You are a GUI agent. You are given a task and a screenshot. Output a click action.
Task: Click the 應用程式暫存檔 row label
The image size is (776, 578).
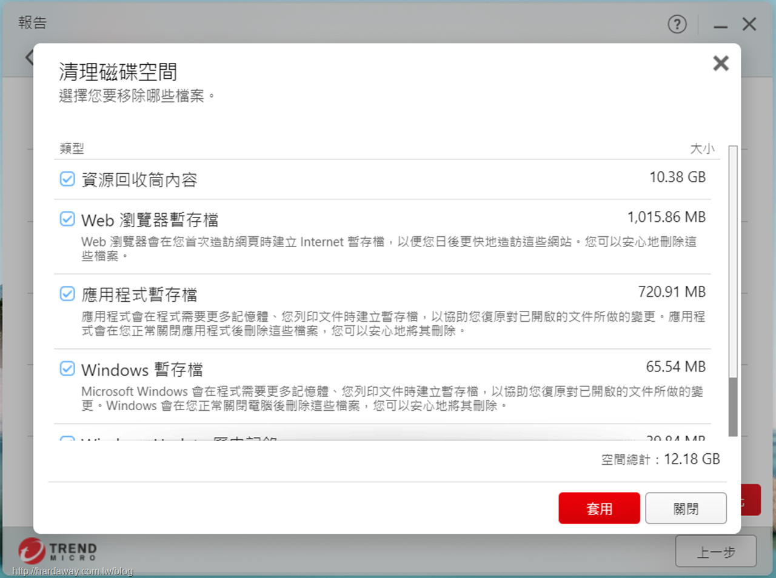[139, 294]
